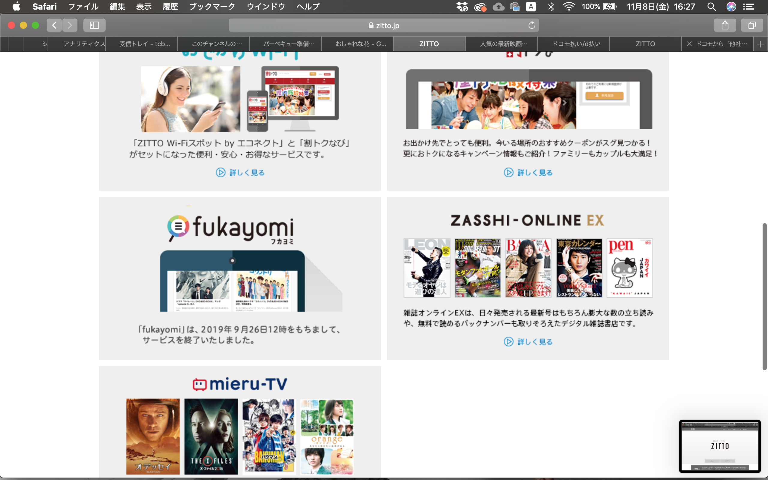Open the ウインドウ menu
The height and width of the screenshot is (480, 768).
266,6
